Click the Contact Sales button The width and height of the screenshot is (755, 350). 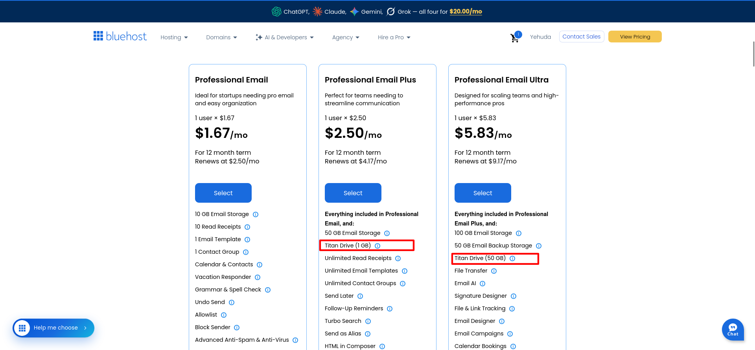click(582, 37)
